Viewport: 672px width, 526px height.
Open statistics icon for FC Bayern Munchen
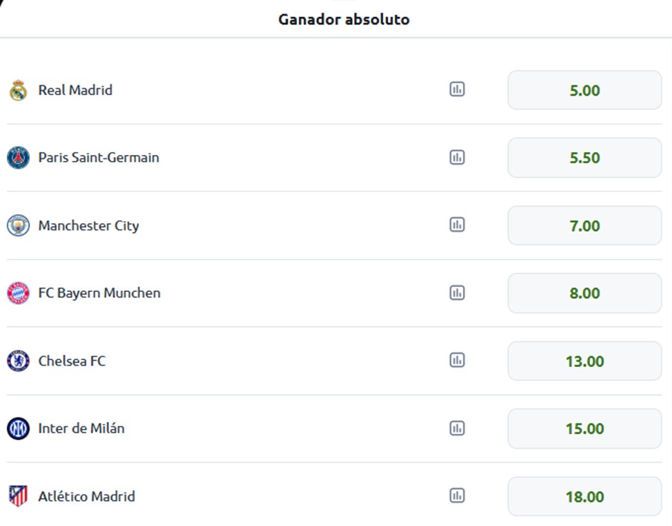point(457,293)
